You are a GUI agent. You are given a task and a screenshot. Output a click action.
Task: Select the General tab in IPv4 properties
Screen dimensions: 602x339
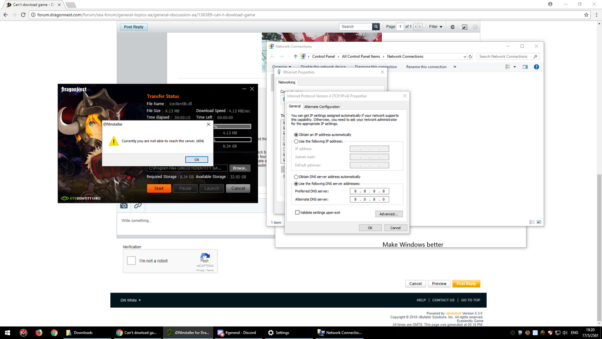click(295, 106)
